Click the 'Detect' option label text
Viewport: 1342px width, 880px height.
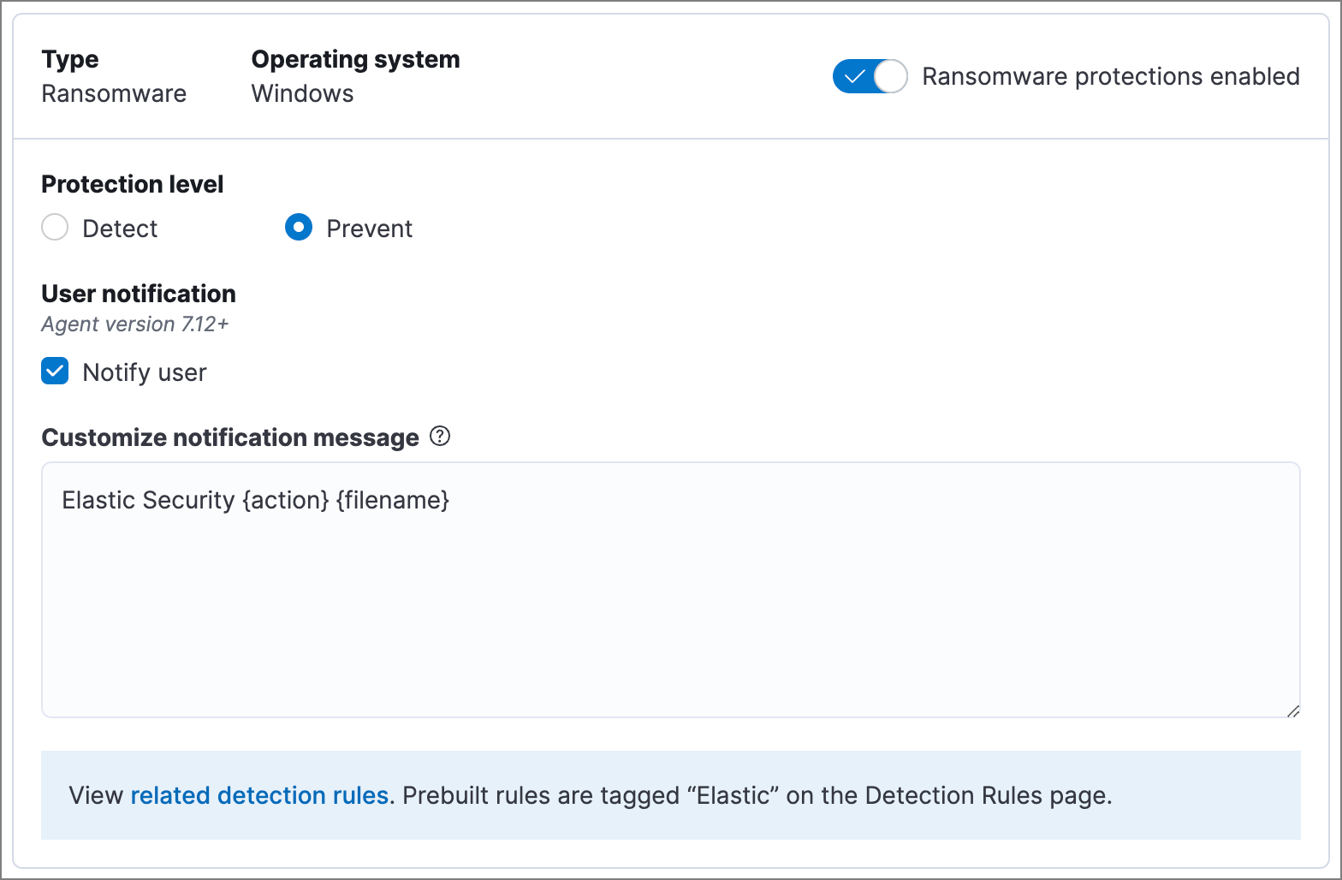[120, 229]
